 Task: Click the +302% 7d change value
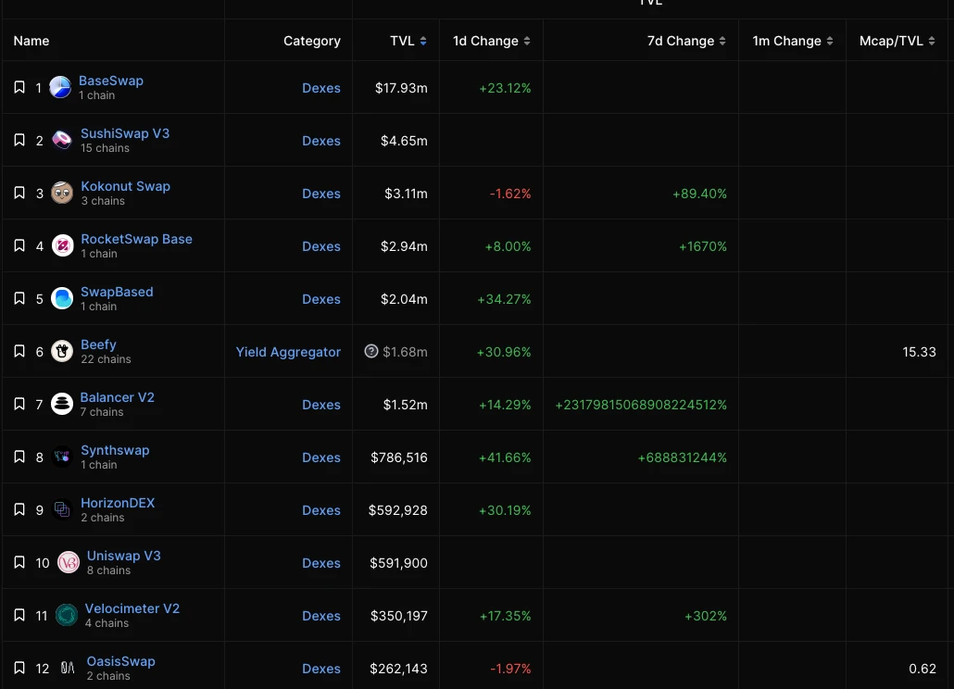click(x=706, y=616)
